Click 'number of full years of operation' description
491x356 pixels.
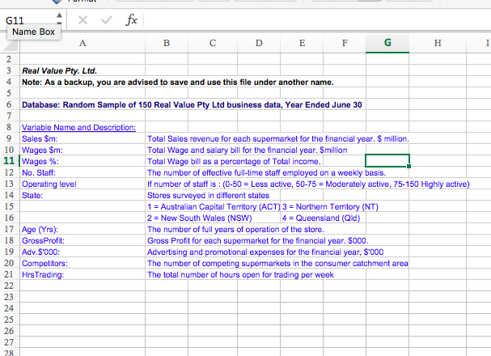(235, 229)
